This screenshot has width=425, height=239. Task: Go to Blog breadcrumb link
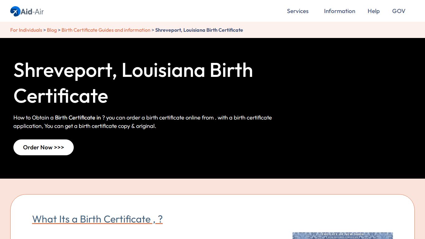tap(52, 30)
